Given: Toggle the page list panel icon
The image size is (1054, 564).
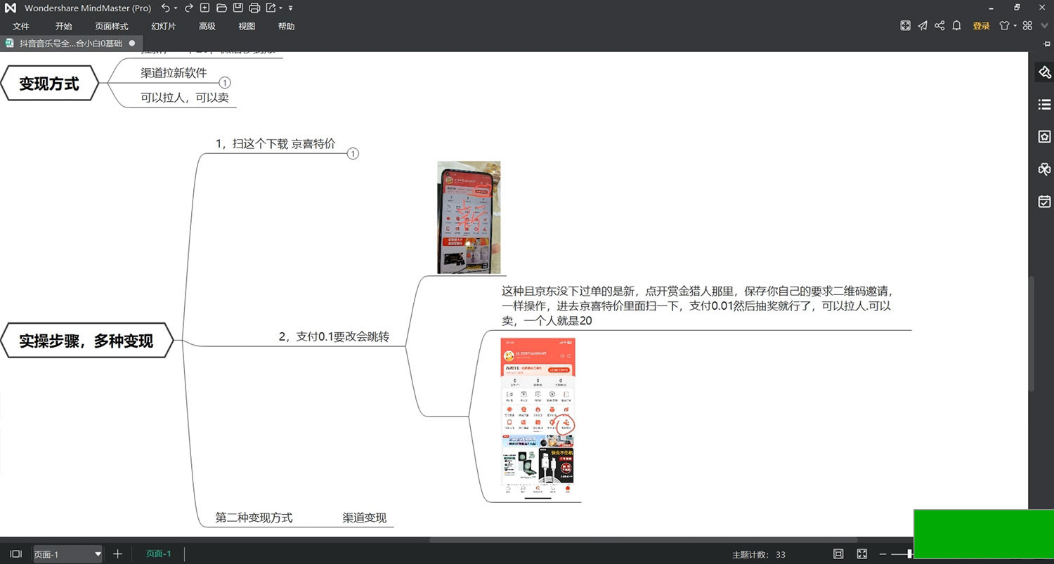Looking at the screenshot, I should coord(16,553).
